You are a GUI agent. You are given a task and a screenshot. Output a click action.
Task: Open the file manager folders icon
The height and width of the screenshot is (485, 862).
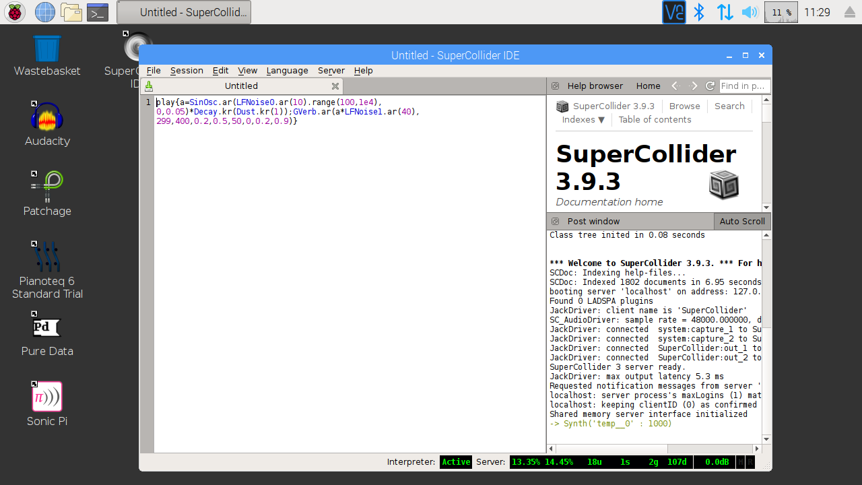pos(71,12)
